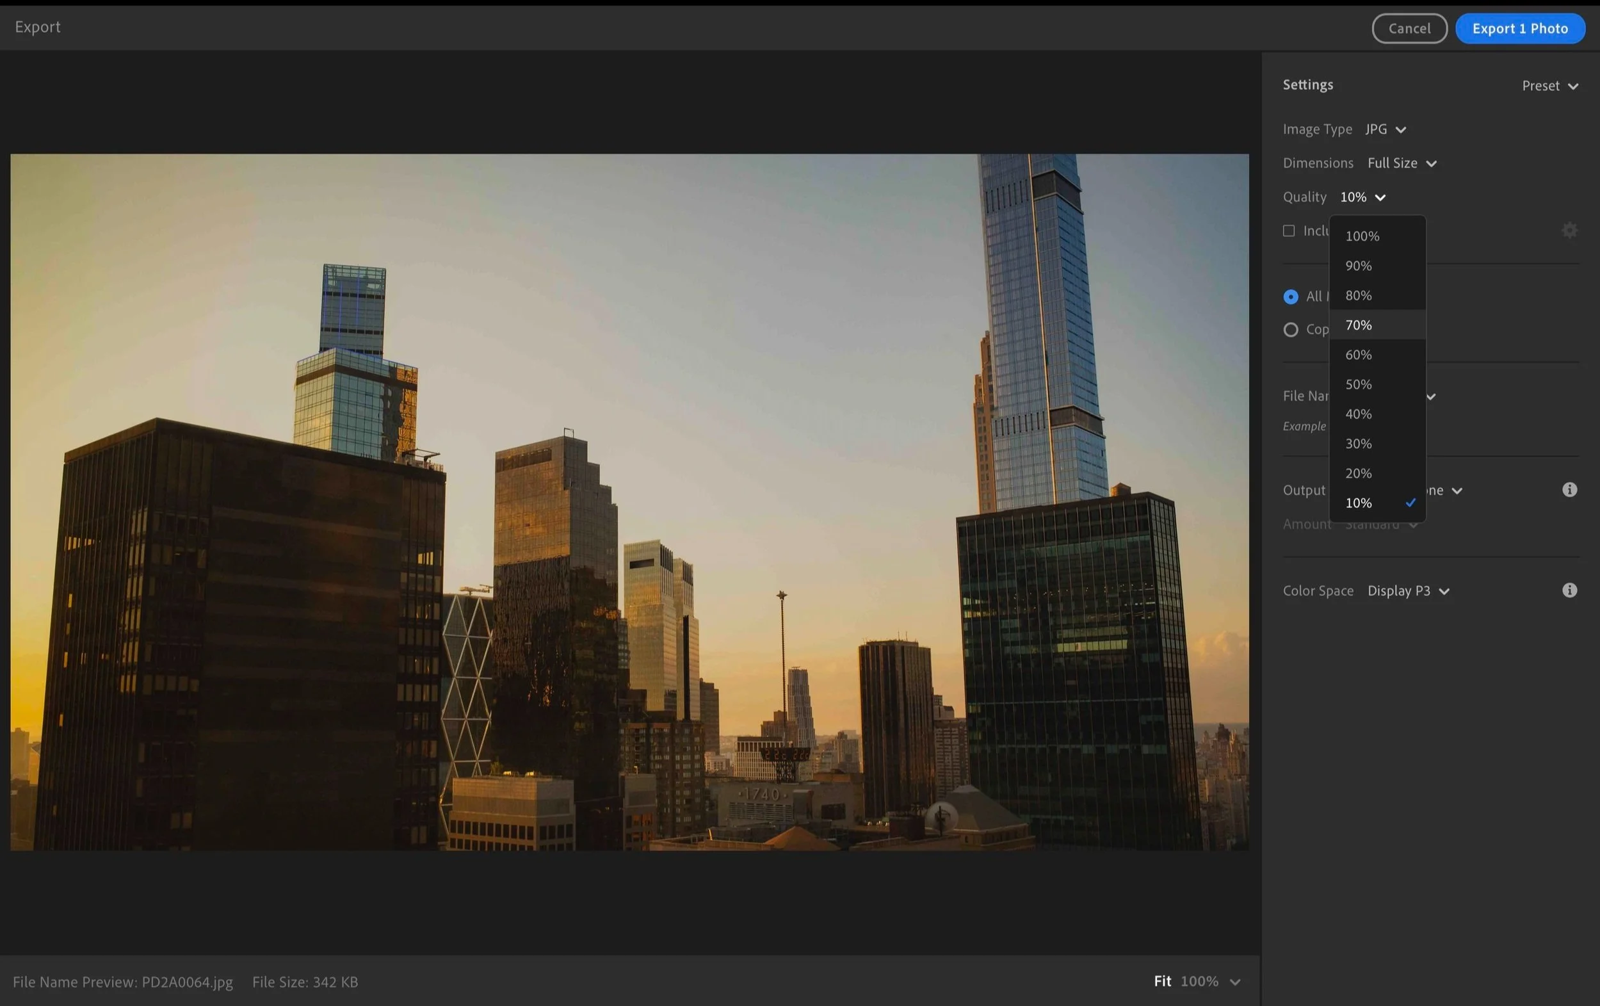Open the Quality dropdown
Image resolution: width=1600 pixels, height=1006 pixels.
tap(1361, 197)
